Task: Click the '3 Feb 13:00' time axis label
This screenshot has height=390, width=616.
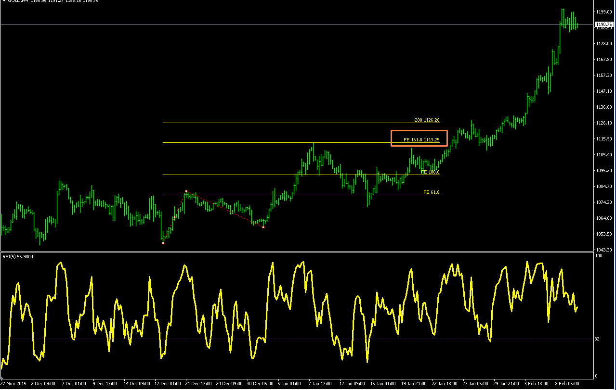Action: [537, 384]
